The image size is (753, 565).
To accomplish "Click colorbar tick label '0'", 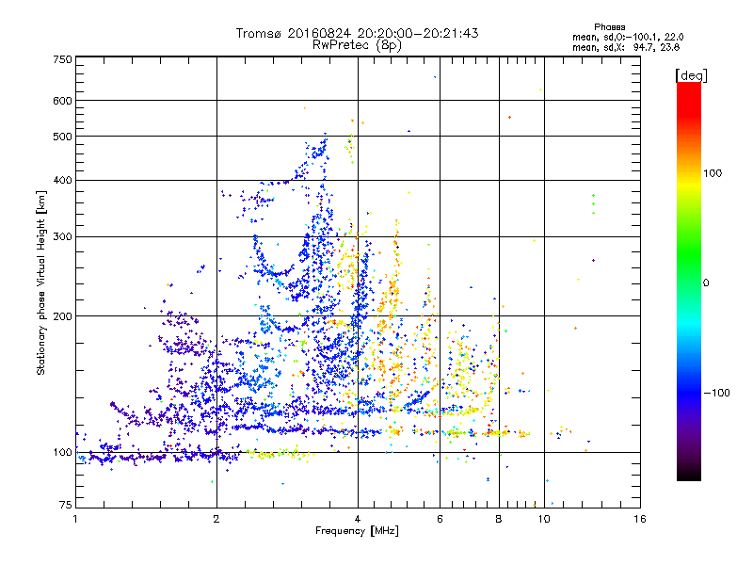I will [706, 283].
